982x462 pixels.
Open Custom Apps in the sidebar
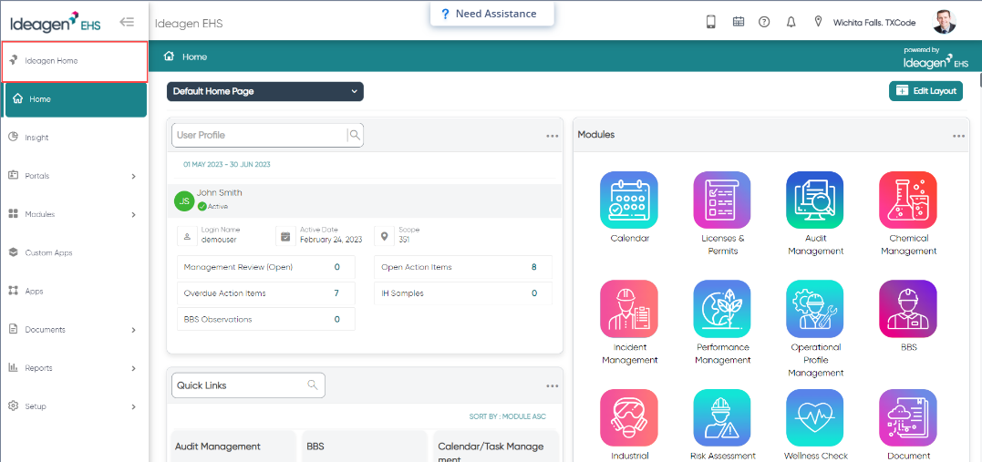point(74,253)
